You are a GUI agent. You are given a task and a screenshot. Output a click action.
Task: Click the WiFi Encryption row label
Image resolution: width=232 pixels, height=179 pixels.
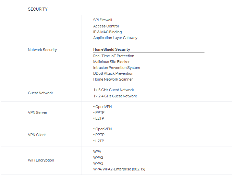click(x=41, y=160)
